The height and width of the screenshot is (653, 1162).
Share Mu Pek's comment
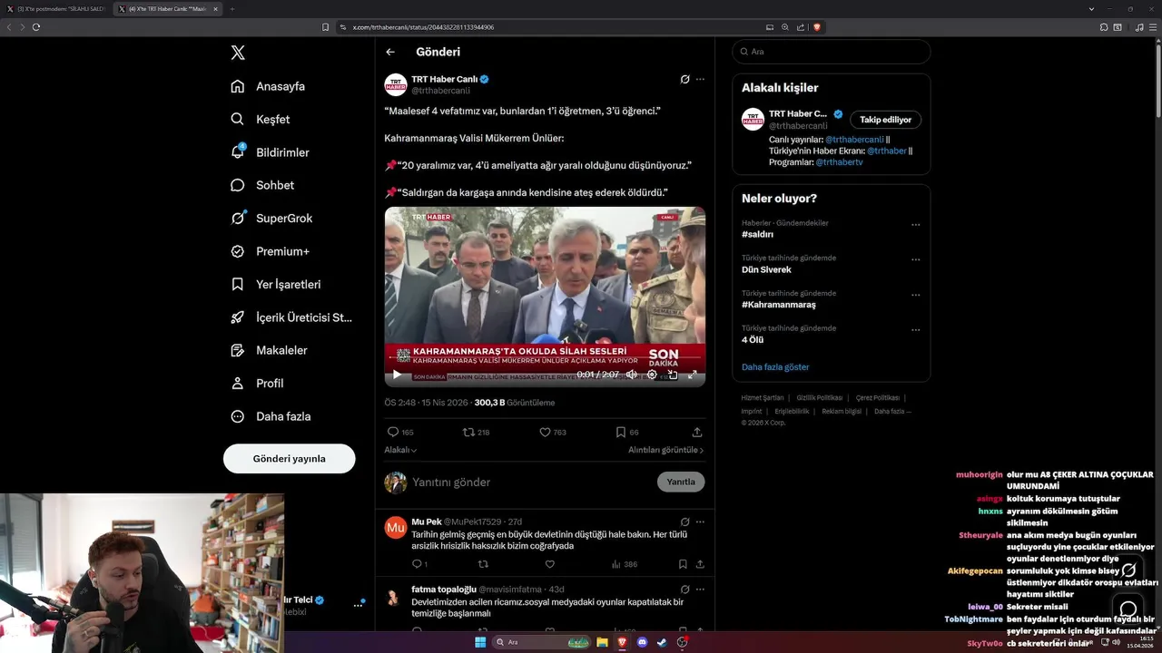pyautogui.click(x=700, y=564)
